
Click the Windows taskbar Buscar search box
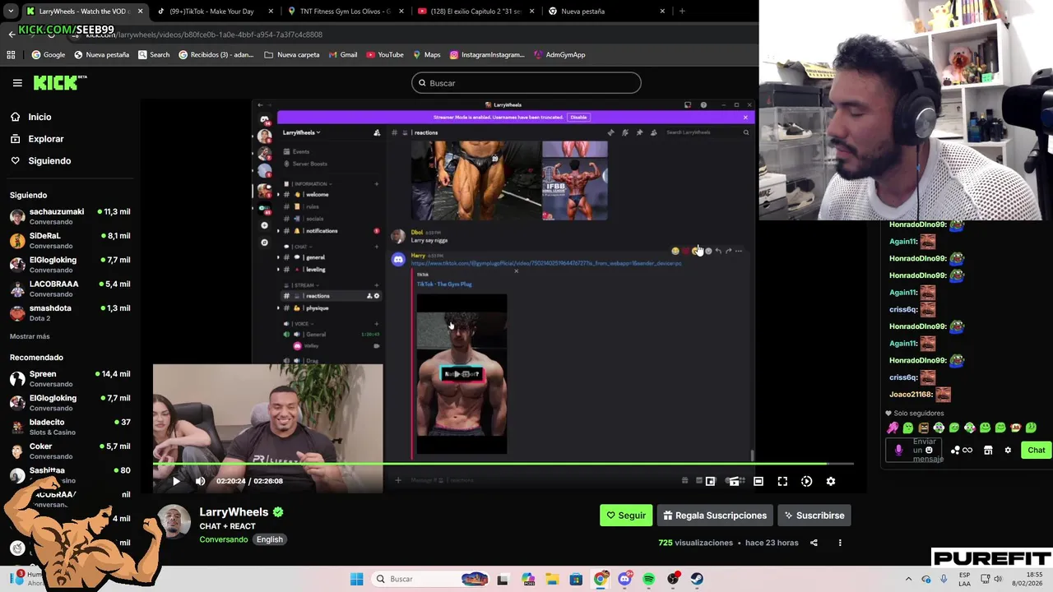(431, 579)
